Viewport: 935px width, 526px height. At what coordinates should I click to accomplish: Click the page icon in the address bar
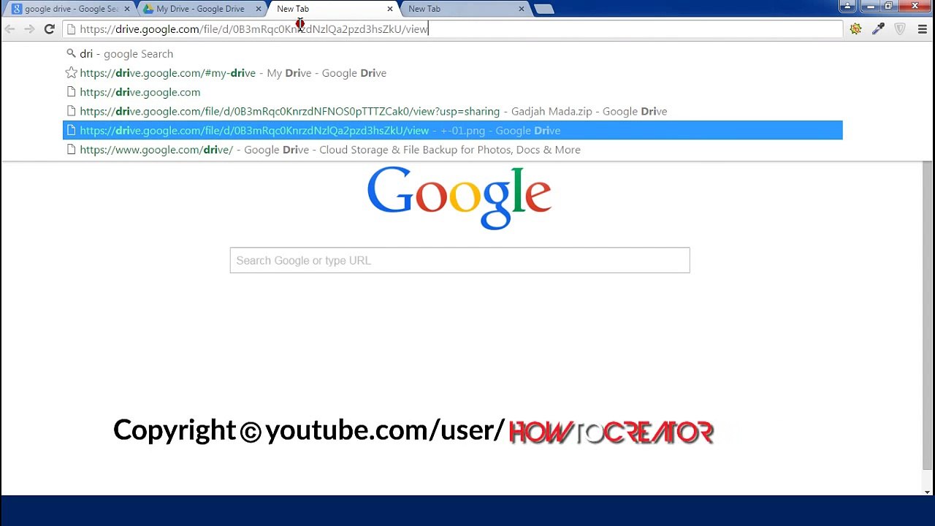click(x=71, y=29)
